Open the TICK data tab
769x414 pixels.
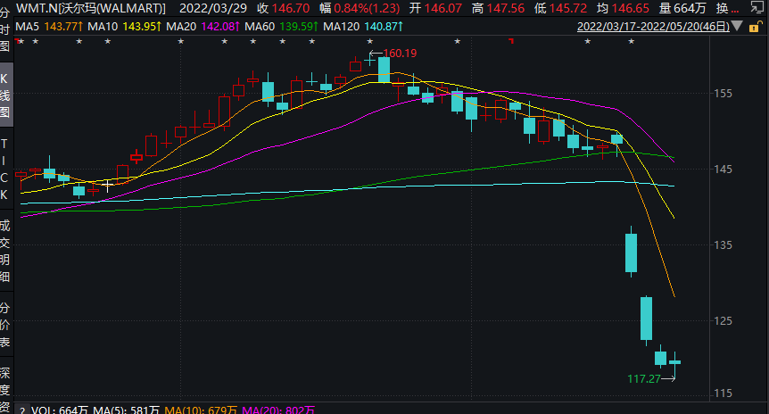pyautogui.click(x=5, y=170)
